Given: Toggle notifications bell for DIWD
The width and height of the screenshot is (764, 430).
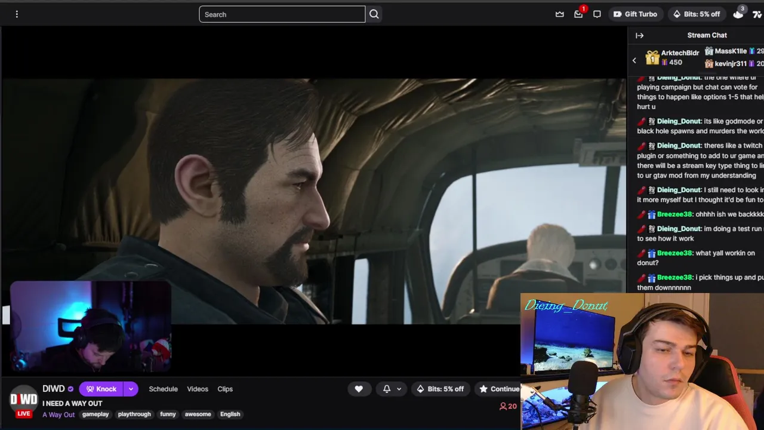Looking at the screenshot, I should (x=387, y=389).
